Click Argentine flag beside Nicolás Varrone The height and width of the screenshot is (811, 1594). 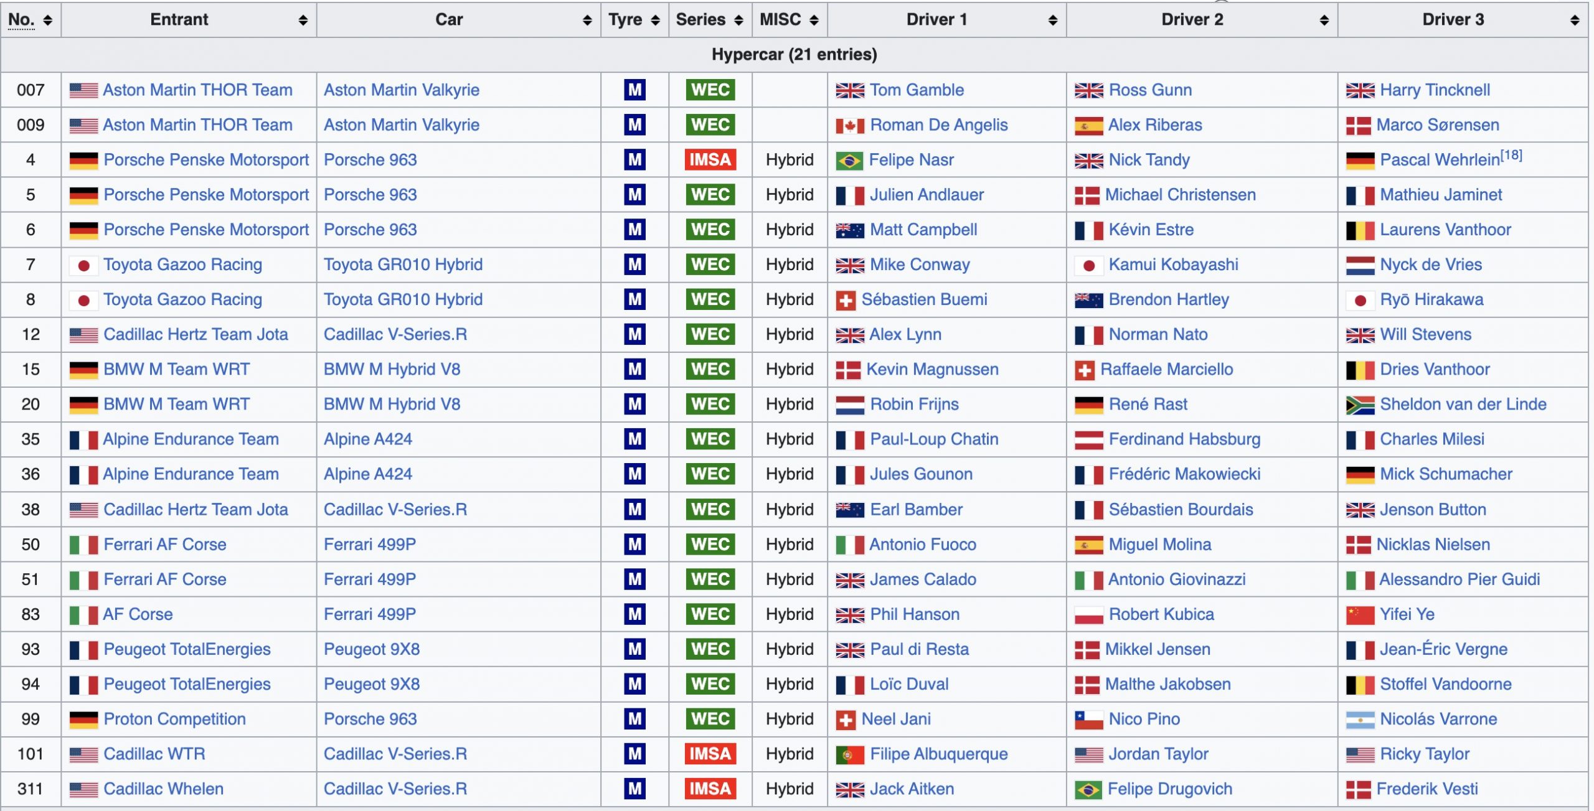click(x=1360, y=720)
